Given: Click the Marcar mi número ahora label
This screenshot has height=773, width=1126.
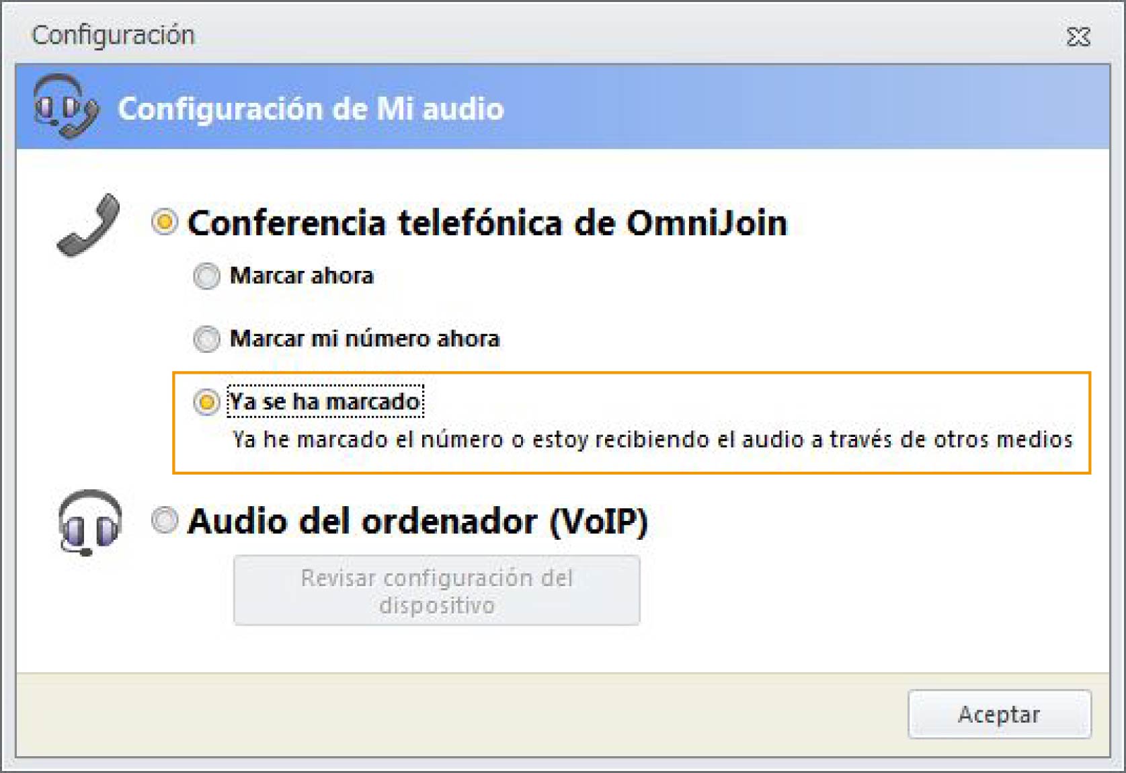Looking at the screenshot, I should tap(365, 339).
